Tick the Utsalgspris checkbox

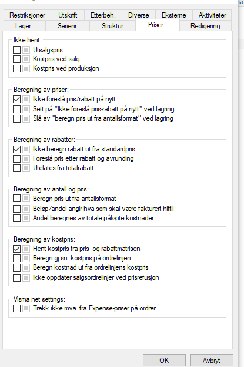click(x=16, y=50)
